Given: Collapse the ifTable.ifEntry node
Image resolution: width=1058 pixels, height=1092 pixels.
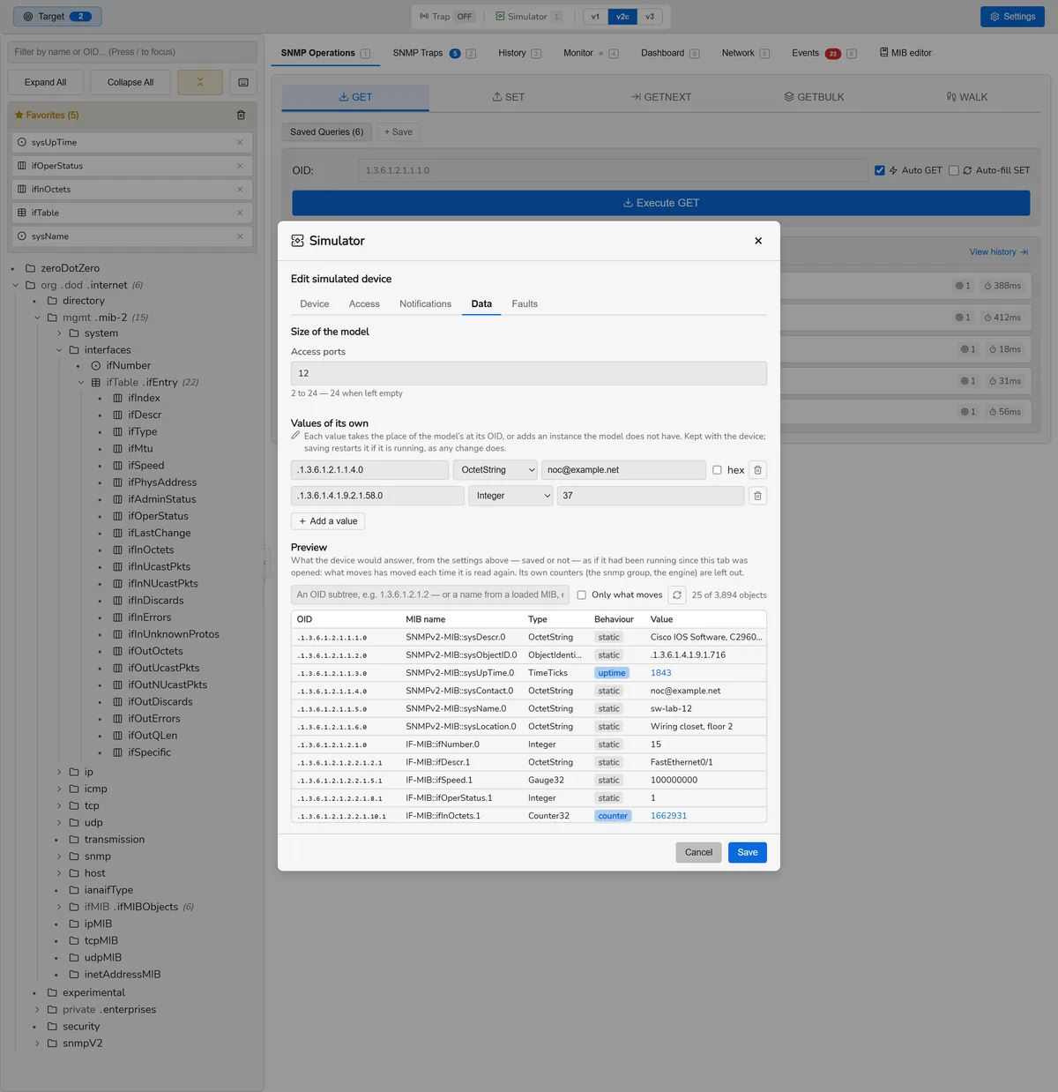Looking at the screenshot, I should coord(81,382).
